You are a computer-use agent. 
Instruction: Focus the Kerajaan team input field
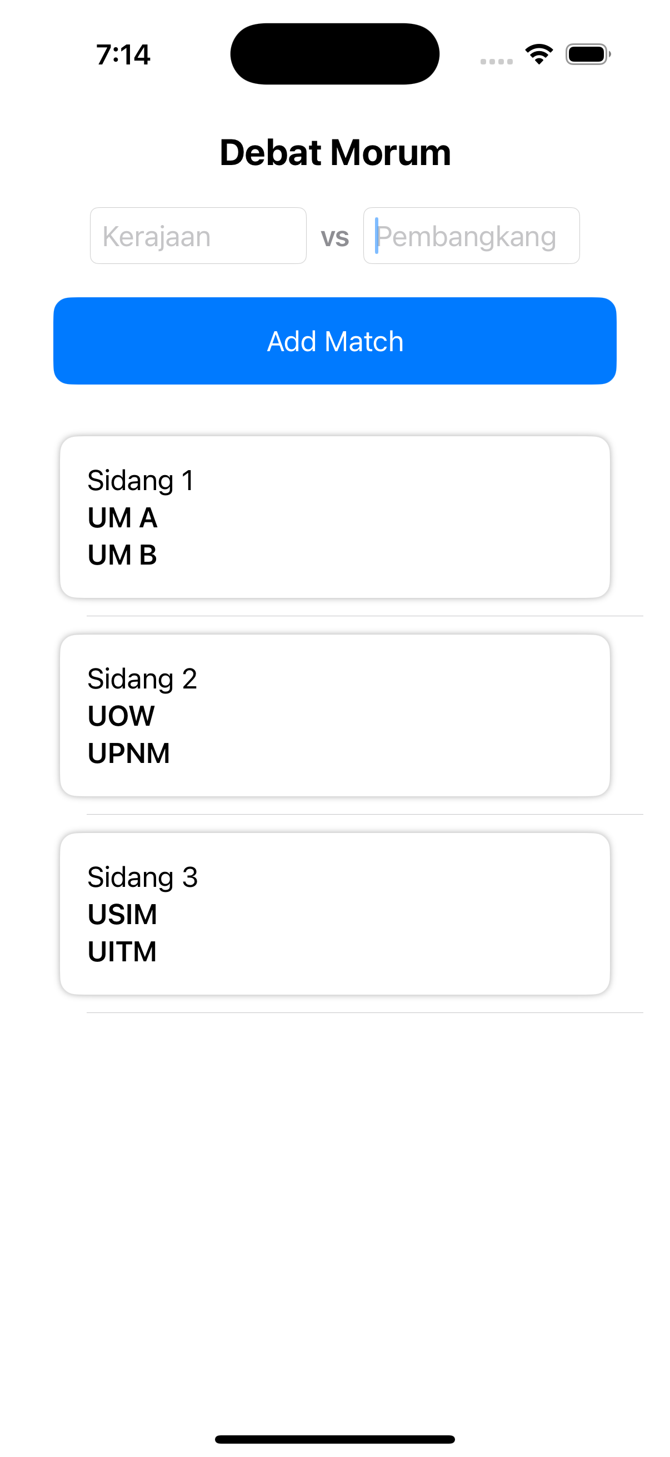[x=198, y=236]
